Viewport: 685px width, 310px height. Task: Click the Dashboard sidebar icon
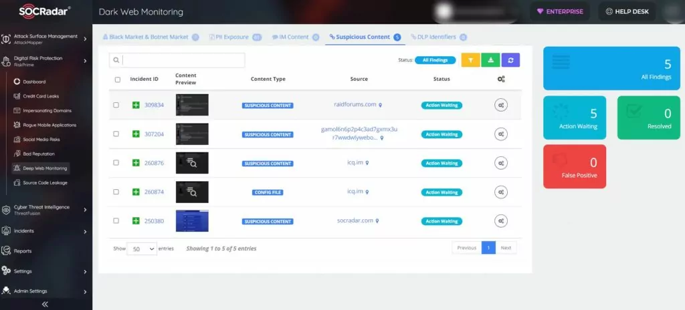tap(17, 82)
